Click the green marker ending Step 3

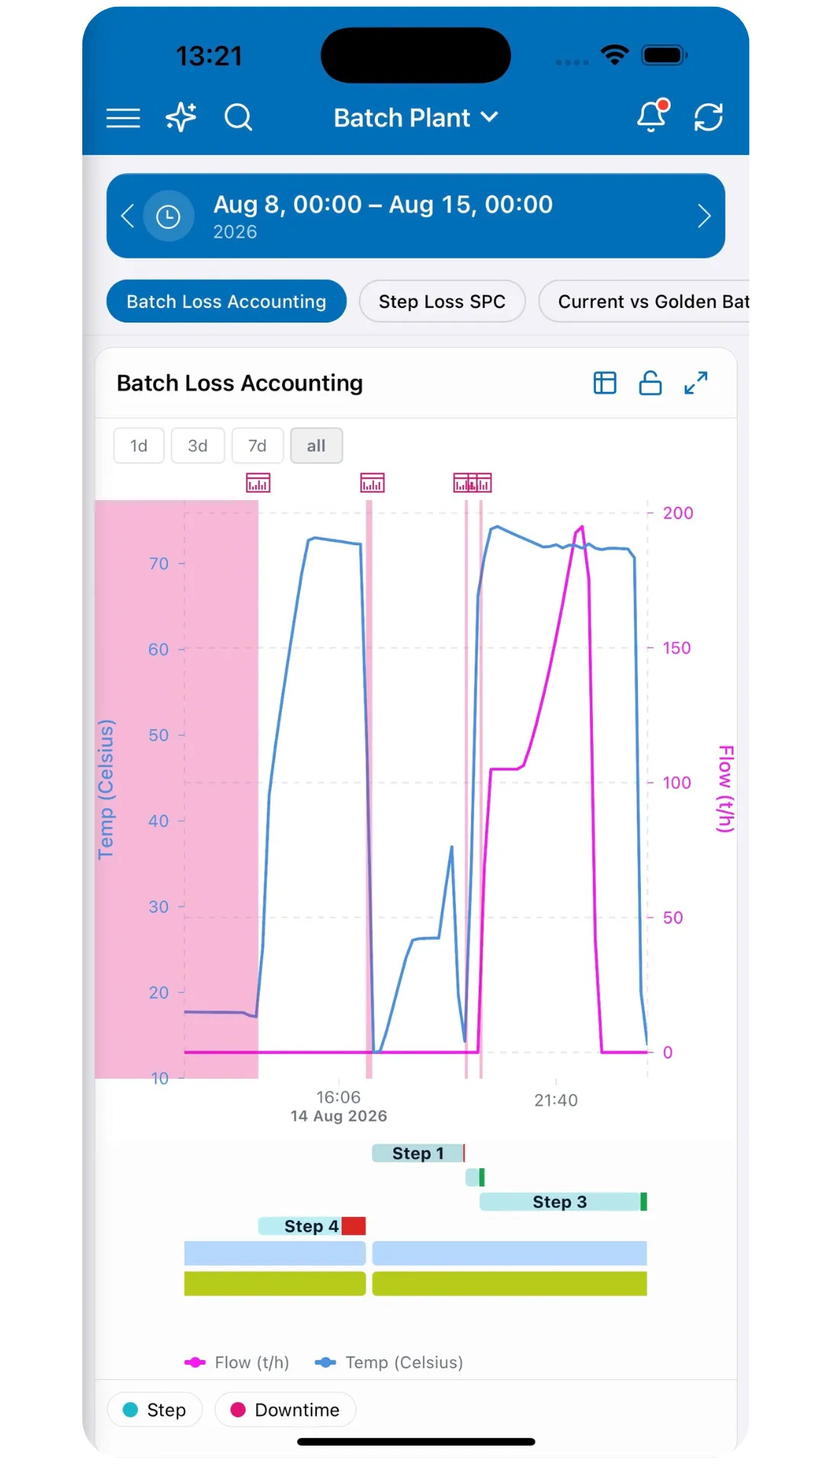click(x=644, y=1202)
